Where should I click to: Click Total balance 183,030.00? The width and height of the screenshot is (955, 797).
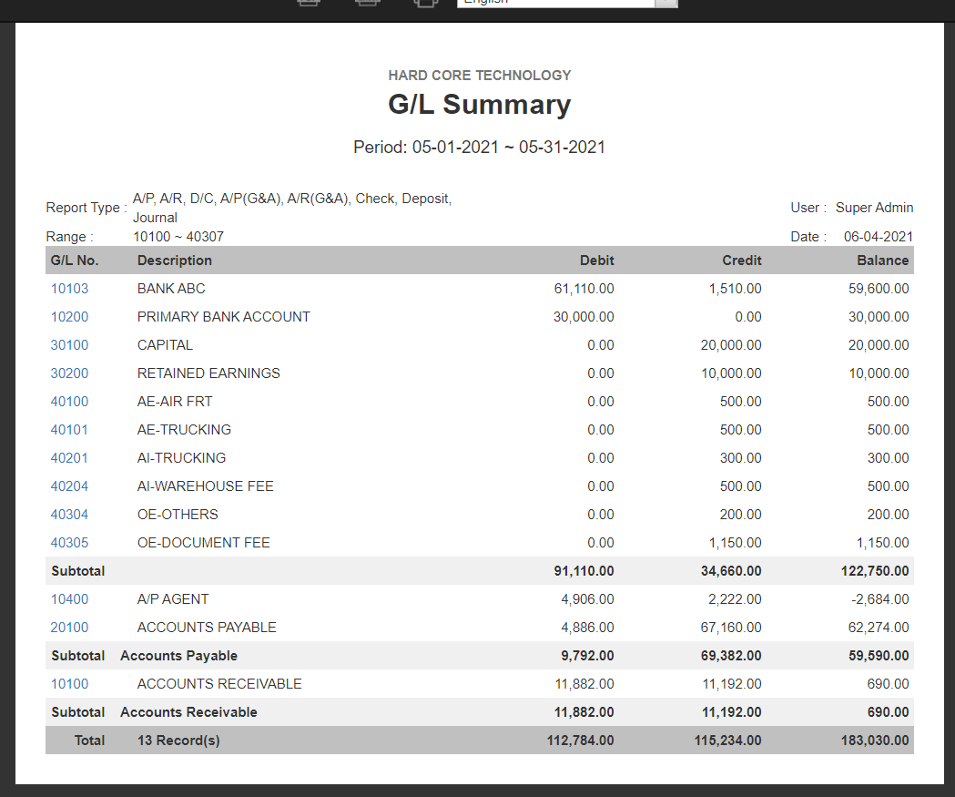point(875,741)
